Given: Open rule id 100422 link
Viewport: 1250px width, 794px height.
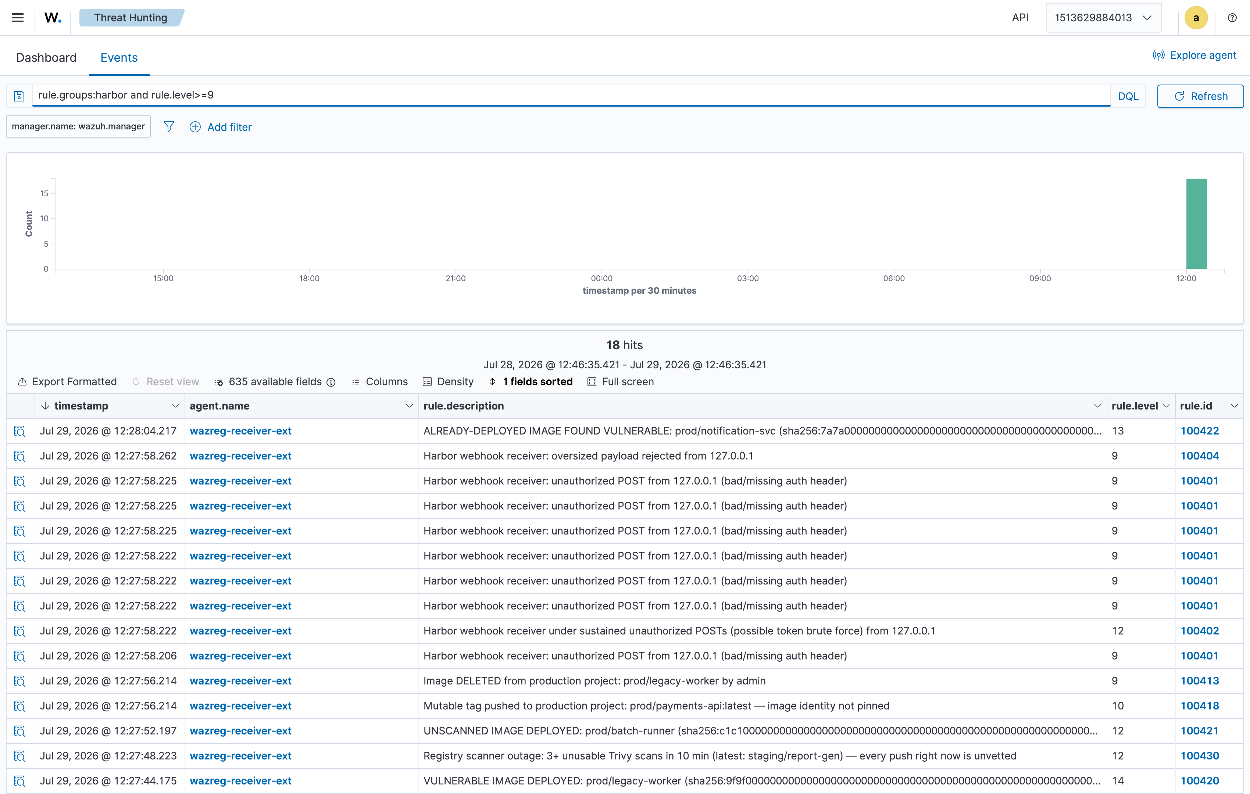Looking at the screenshot, I should (x=1200, y=431).
